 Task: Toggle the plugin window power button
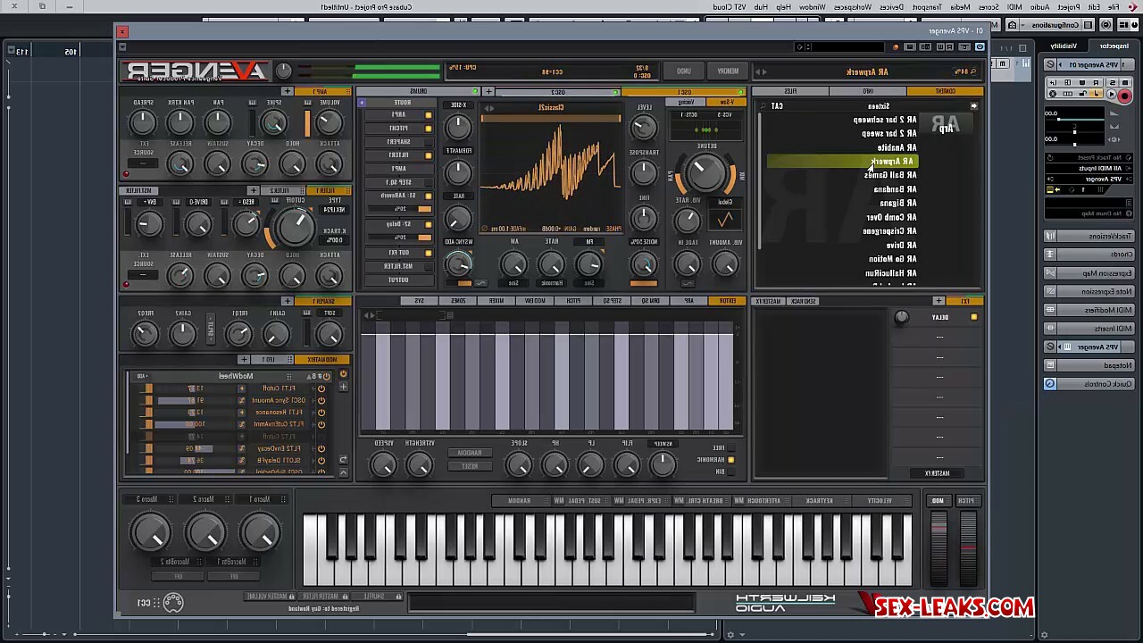click(x=980, y=47)
